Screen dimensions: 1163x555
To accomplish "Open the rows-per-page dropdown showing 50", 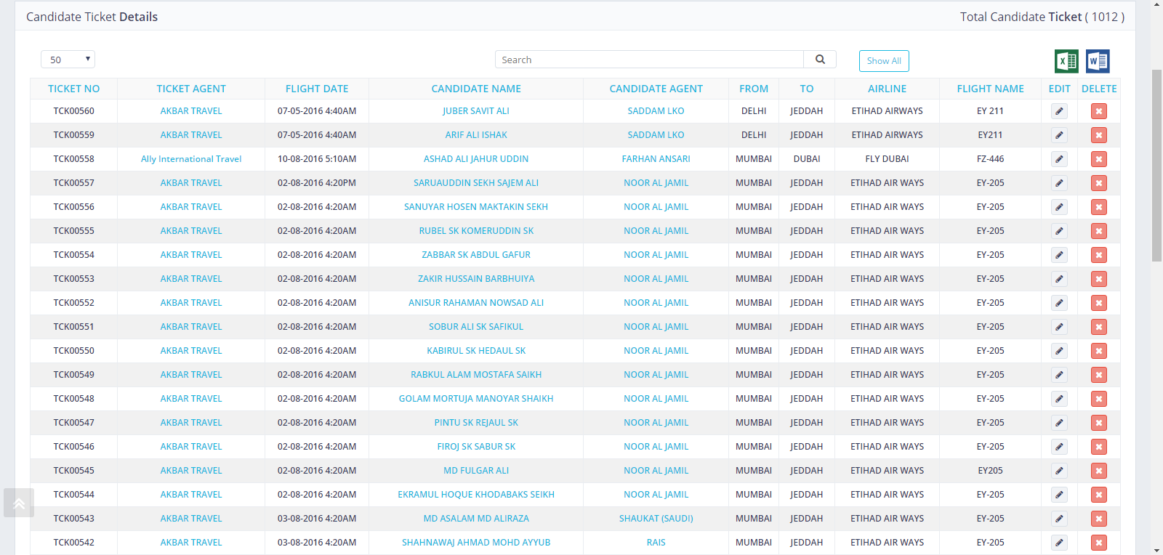I will coord(68,60).
